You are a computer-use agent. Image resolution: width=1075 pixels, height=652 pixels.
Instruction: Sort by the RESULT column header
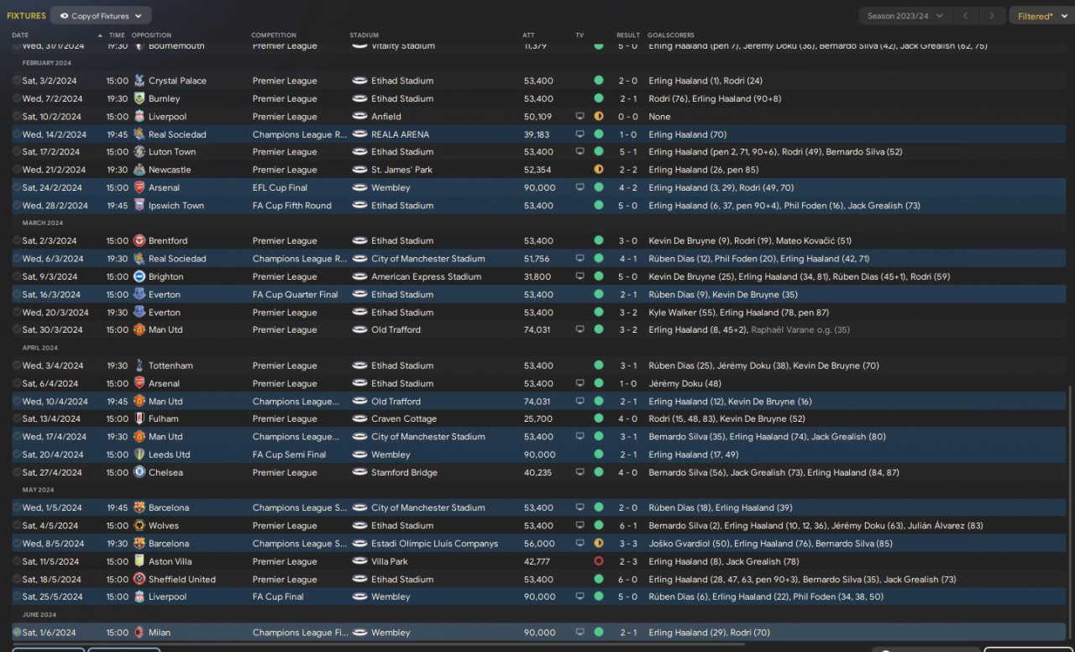point(628,35)
